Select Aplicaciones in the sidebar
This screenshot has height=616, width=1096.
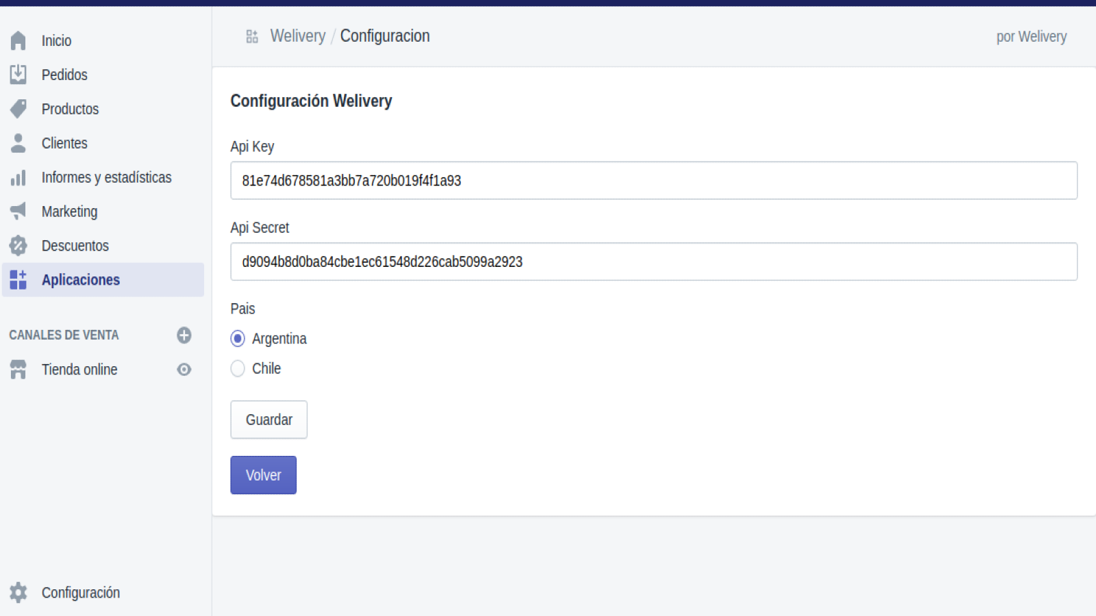point(103,280)
